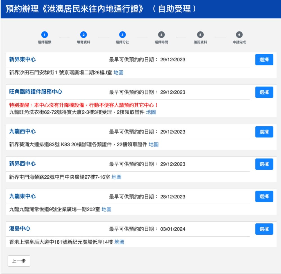This screenshot has height=274, width=281.
Task: Choose 新界西中心 with its 選擇 button
Action: 264,164
